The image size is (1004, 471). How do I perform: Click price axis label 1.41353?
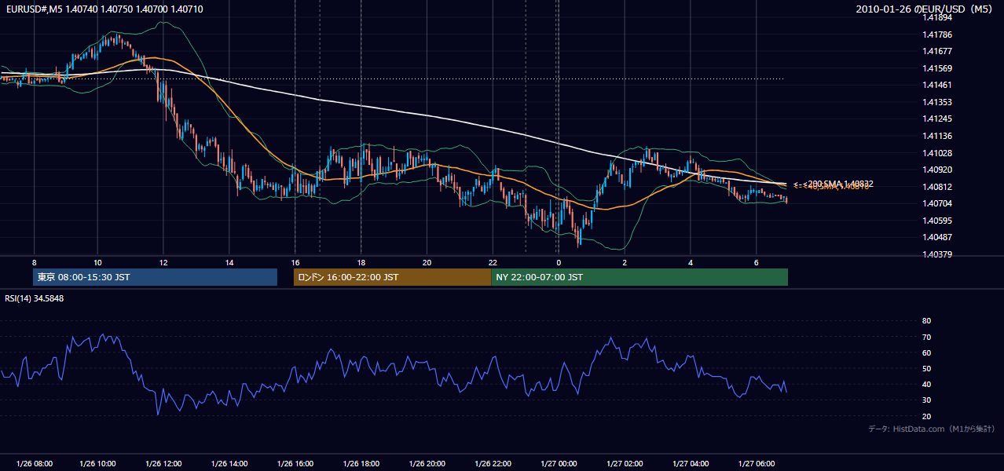coord(936,102)
